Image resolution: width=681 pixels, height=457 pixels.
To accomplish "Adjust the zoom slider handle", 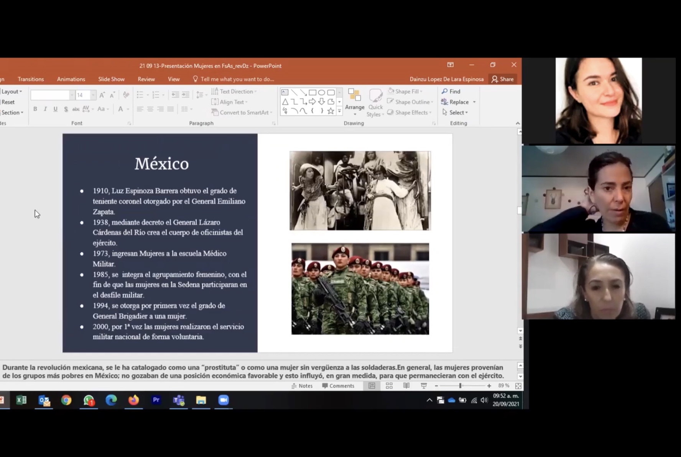I will point(460,386).
